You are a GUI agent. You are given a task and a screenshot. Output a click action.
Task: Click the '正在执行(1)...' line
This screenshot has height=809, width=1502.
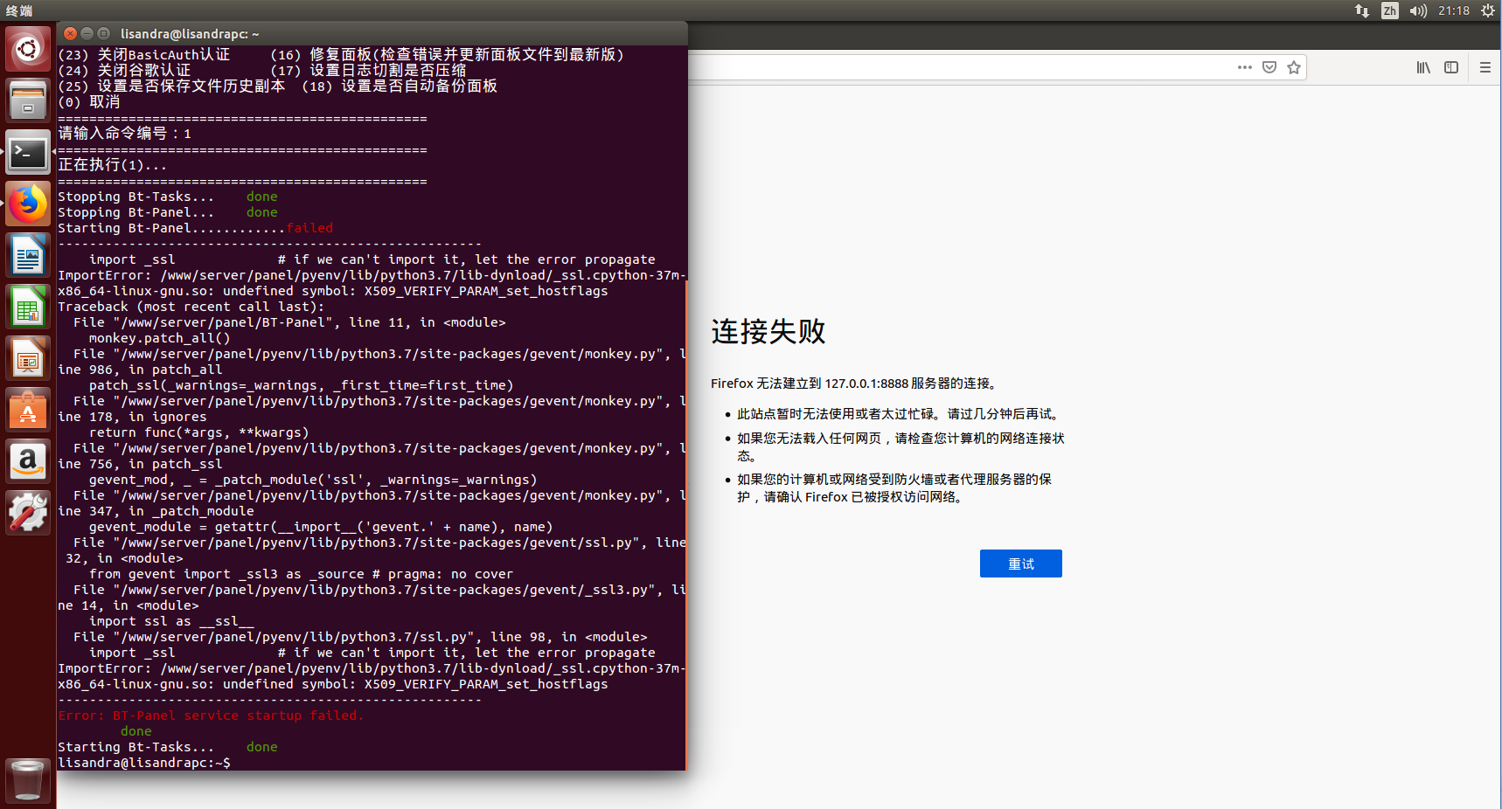coord(112,165)
